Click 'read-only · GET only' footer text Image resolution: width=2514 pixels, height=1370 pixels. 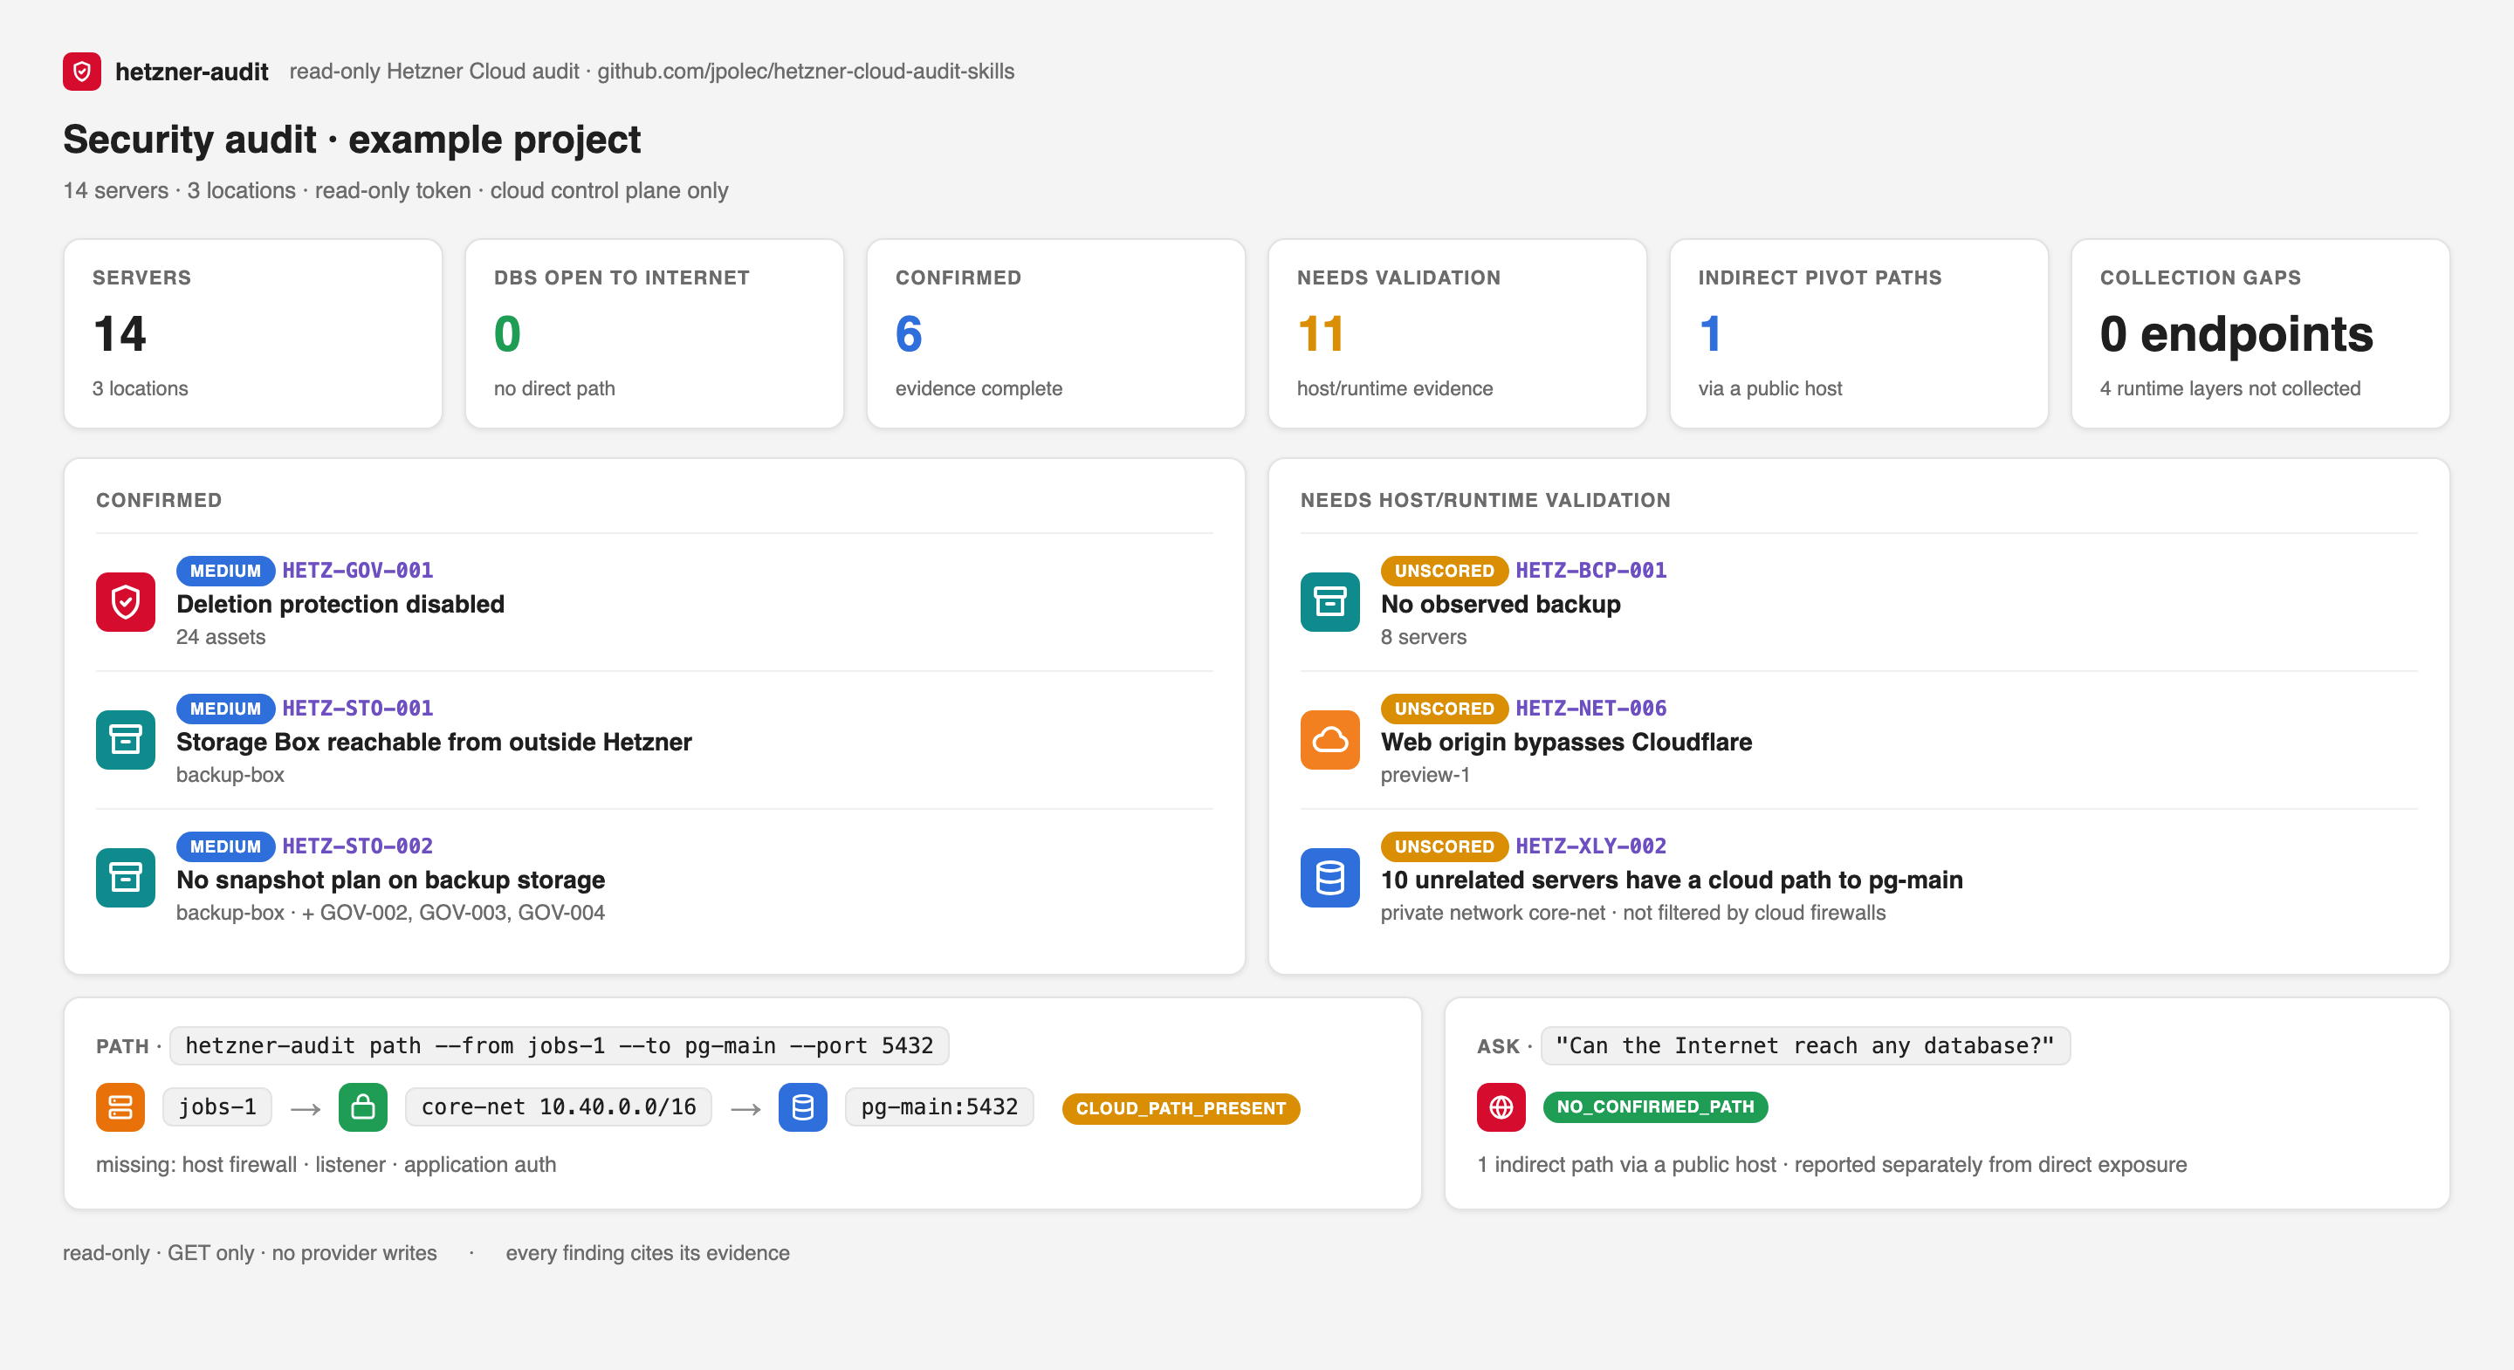click(250, 1253)
